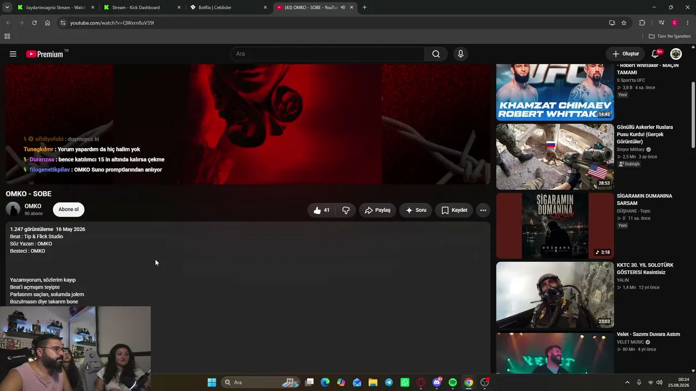Screen dimensions: 696x391
Task: Like the OMKO - SOBE video
Action: (322, 210)
